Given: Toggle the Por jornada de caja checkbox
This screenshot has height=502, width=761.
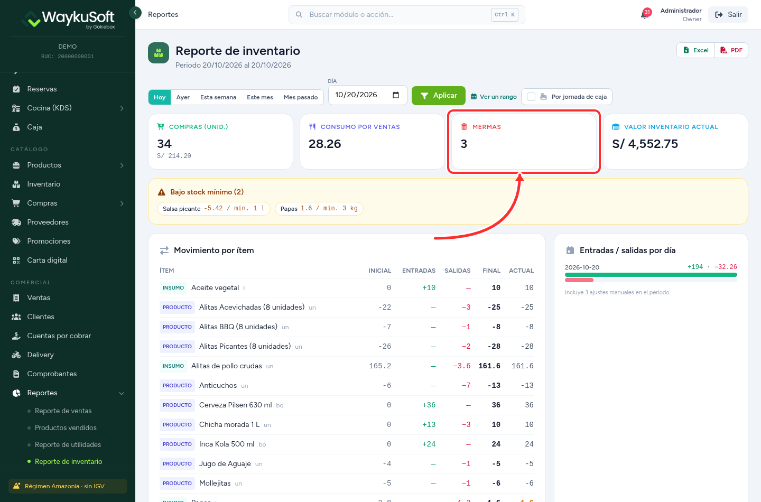Looking at the screenshot, I should coord(531,97).
